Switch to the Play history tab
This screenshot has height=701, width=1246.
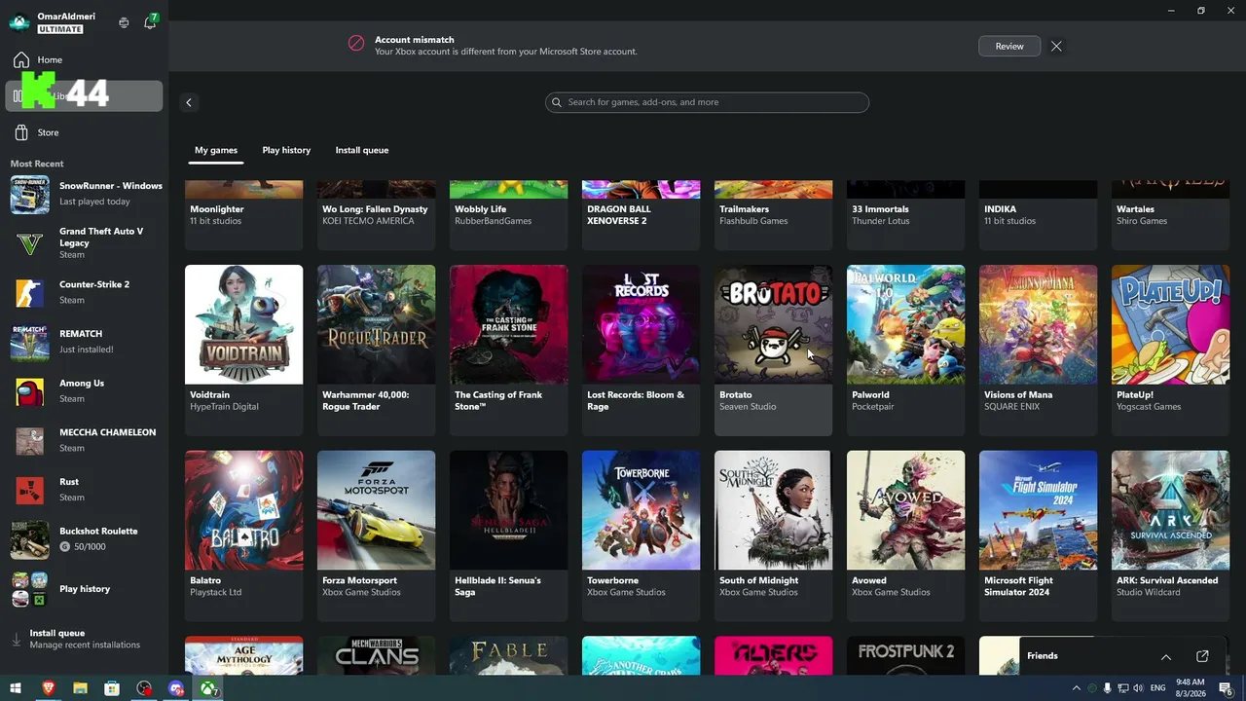286,150
